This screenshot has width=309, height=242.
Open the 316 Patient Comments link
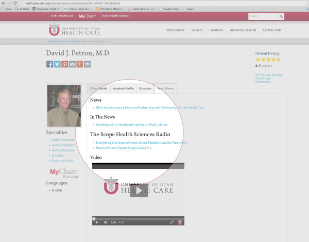click(263, 80)
